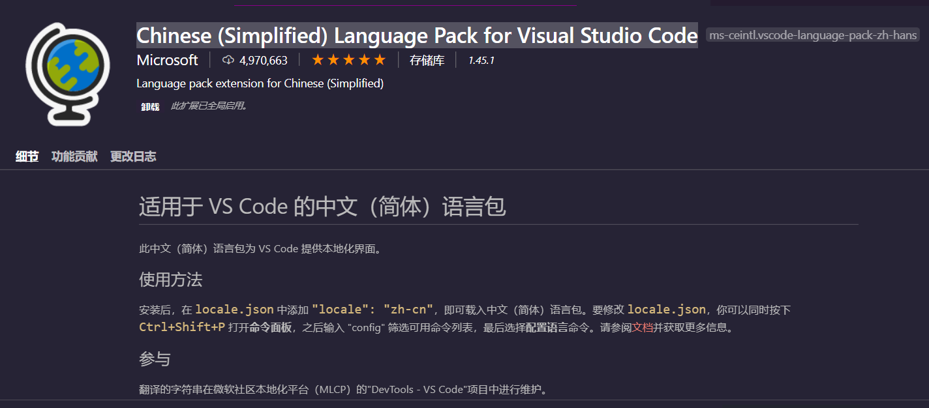Click the first rating star

coord(316,59)
